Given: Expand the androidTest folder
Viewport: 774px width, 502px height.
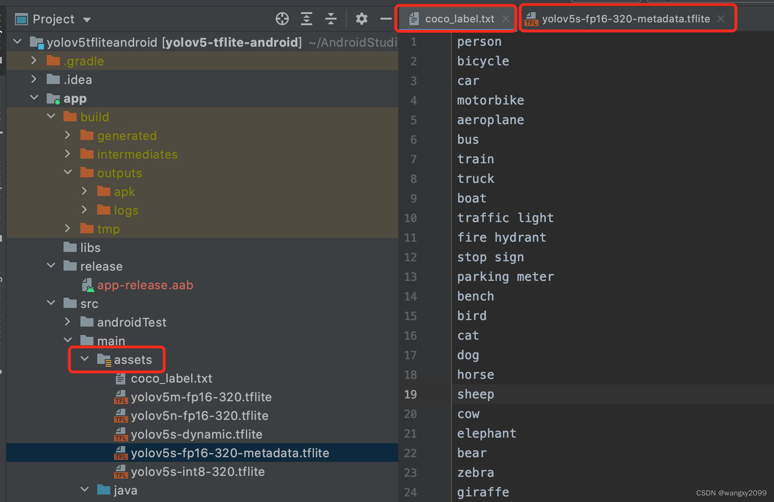Looking at the screenshot, I should (67, 321).
